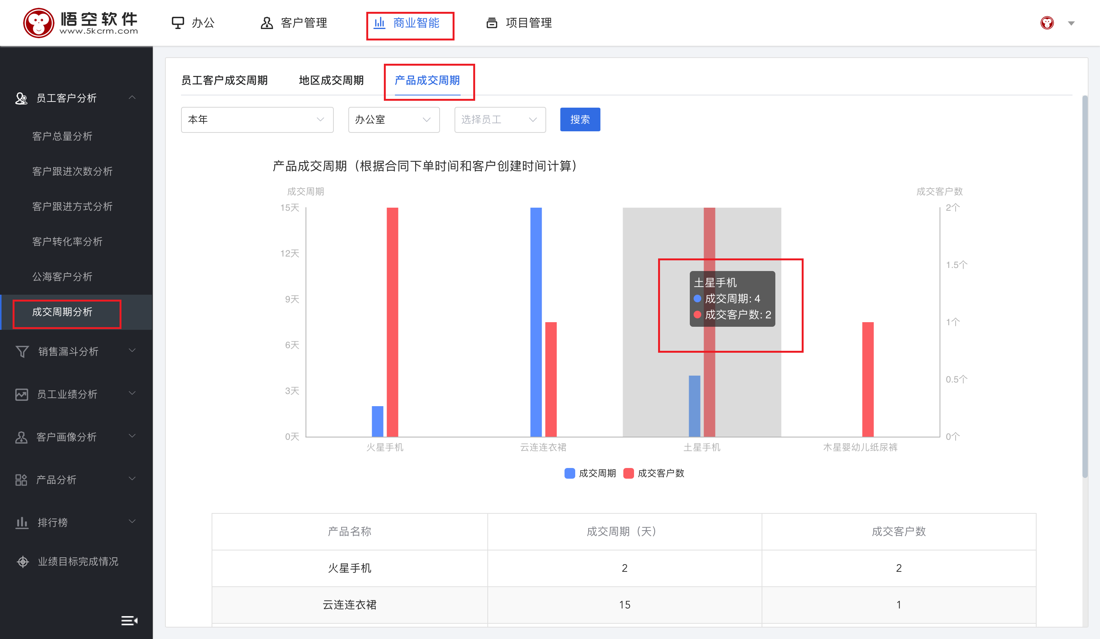Collapse the sidebar with the menu icon
Screen dimensions: 1100x639
coord(129,620)
